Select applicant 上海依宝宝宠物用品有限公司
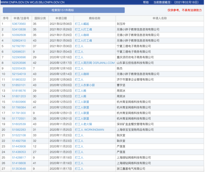The width and height of the screenshot is (205, 172). point(135,130)
